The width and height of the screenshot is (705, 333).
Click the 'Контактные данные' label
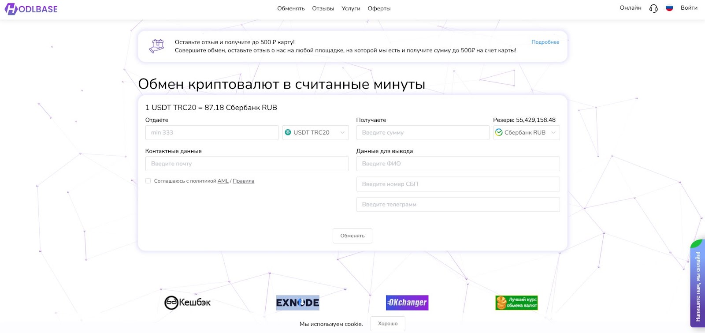(x=174, y=151)
